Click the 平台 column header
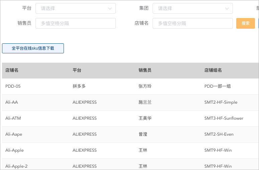259x170 pixels. pyautogui.click(x=77, y=70)
